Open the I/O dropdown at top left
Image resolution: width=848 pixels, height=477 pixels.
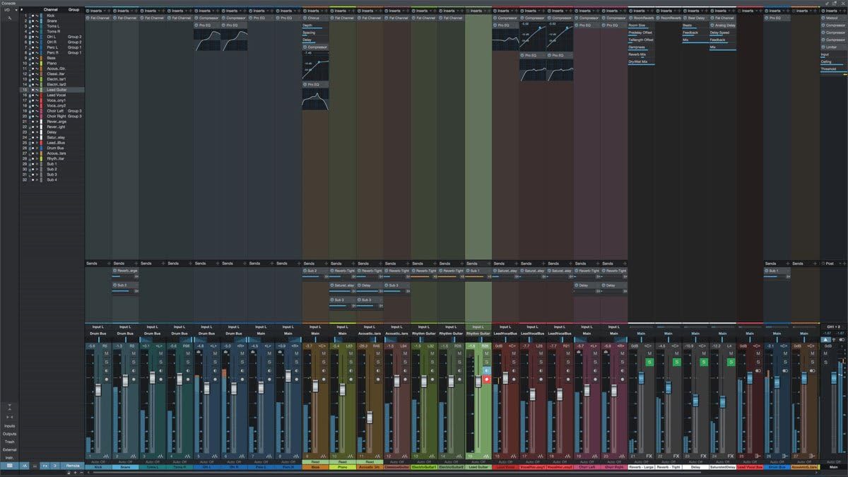pos(9,10)
